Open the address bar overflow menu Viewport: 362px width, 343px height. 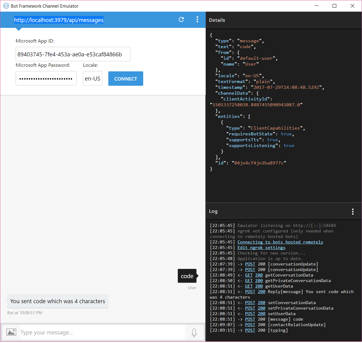[197, 19]
